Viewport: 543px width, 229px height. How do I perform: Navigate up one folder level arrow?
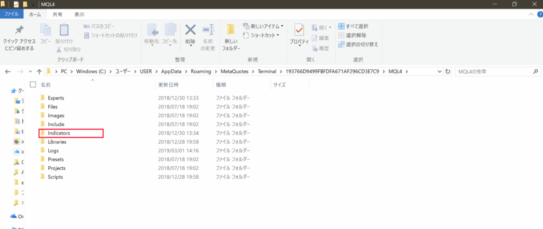pyautogui.click(x=39, y=71)
